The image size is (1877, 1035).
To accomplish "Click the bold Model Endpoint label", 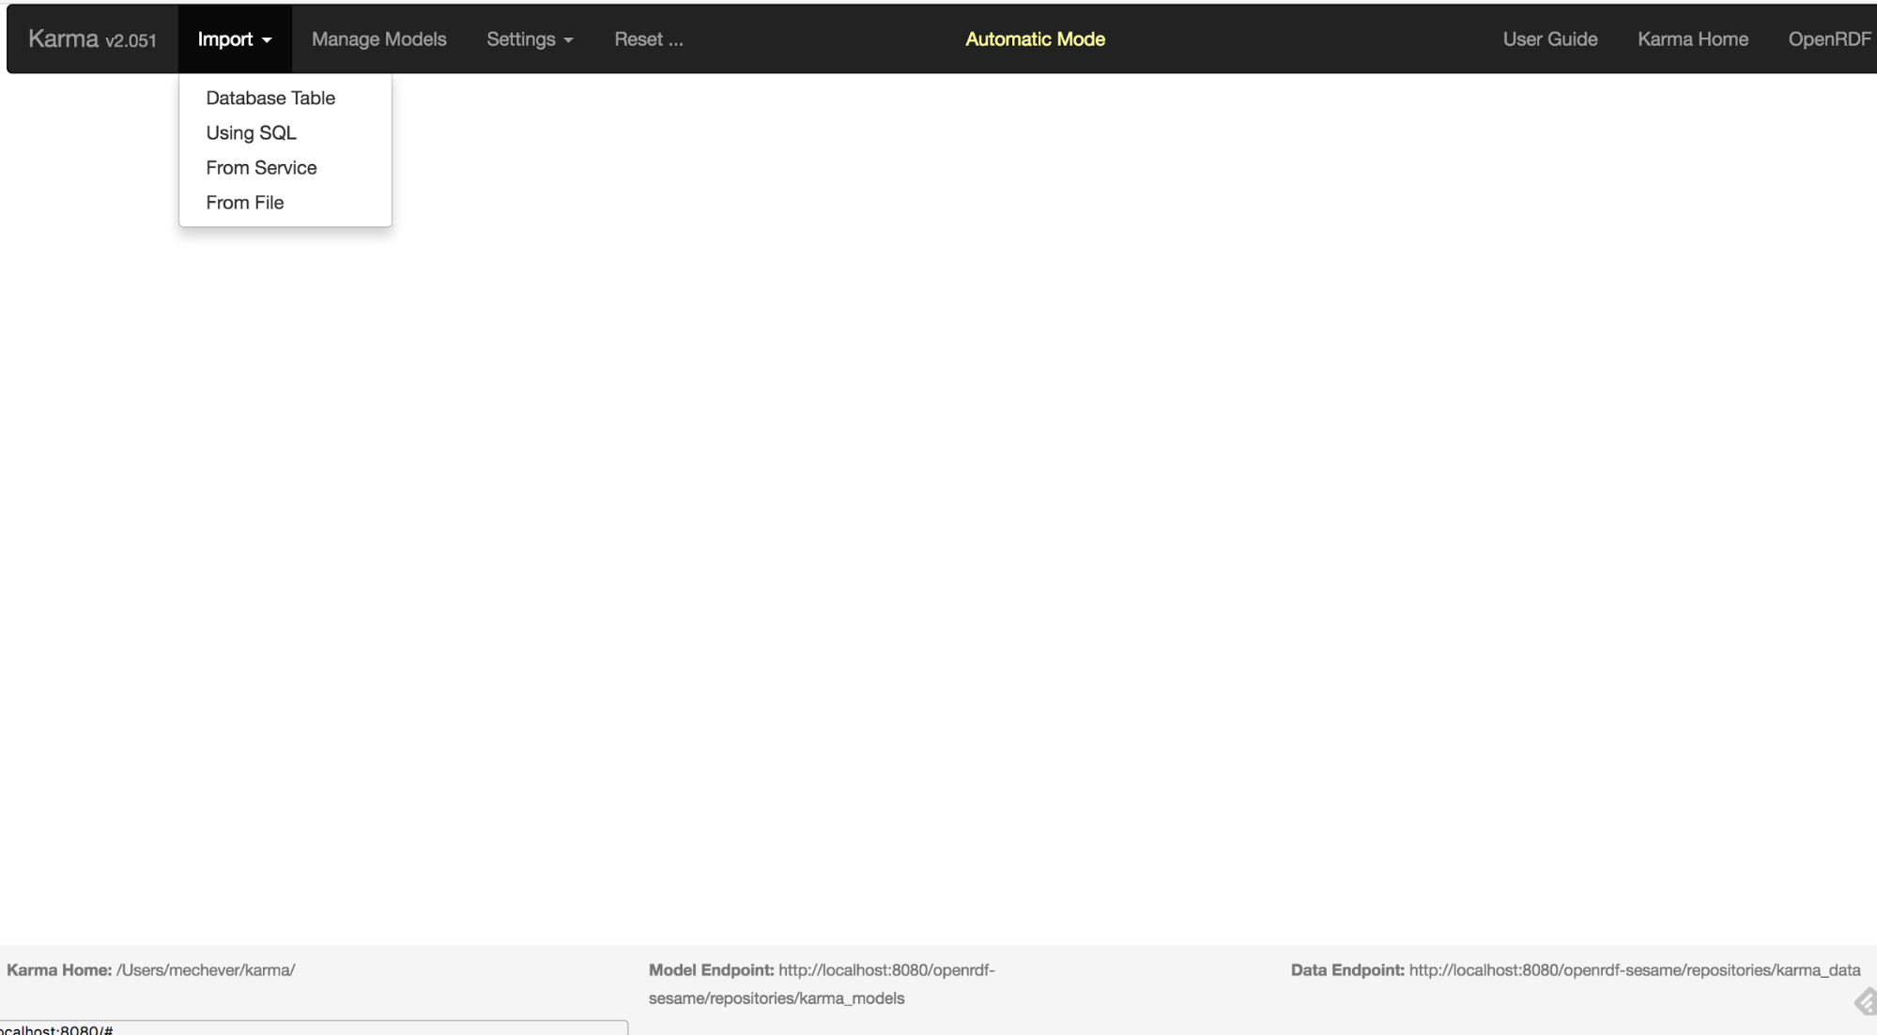I will point(711,970).
